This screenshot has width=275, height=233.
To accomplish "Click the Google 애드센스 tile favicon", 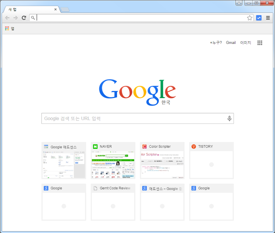I will click(x=46, y=147).
